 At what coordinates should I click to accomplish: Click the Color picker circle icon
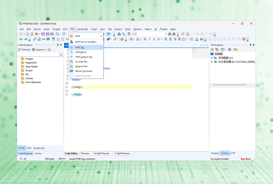(x=122, y=39)
